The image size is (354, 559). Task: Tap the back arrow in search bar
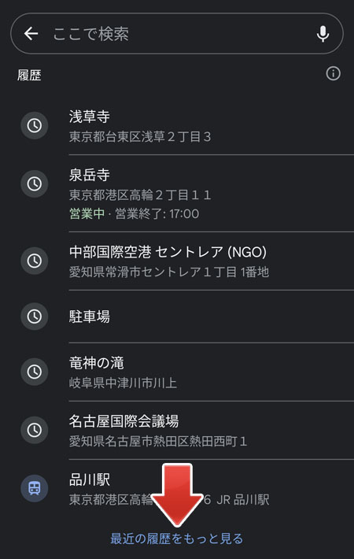pyautogui.click(x=31, y=34)
